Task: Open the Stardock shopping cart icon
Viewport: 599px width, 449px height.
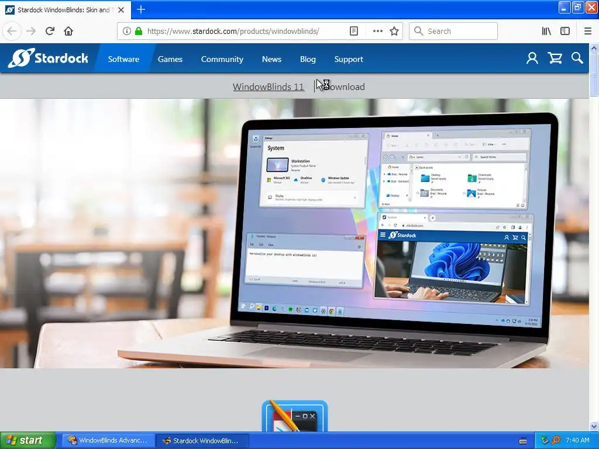Action: 555,58
